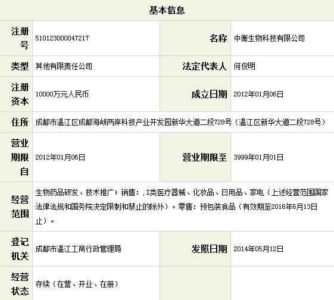Click founding date value under 成立日期
The height and width of the screenshot is (300, 334).
258,94
